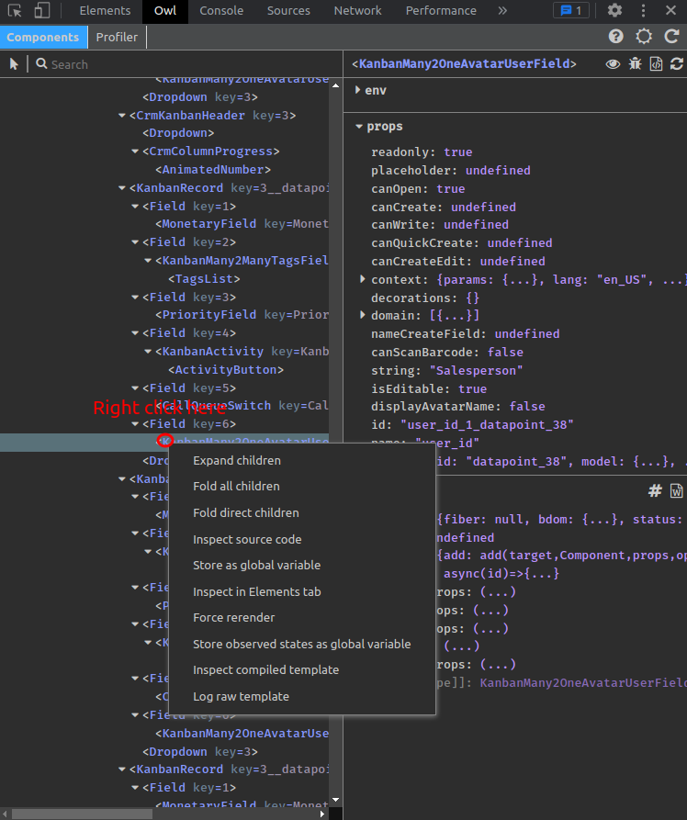Open the Sources tab

tap(288, 10)
